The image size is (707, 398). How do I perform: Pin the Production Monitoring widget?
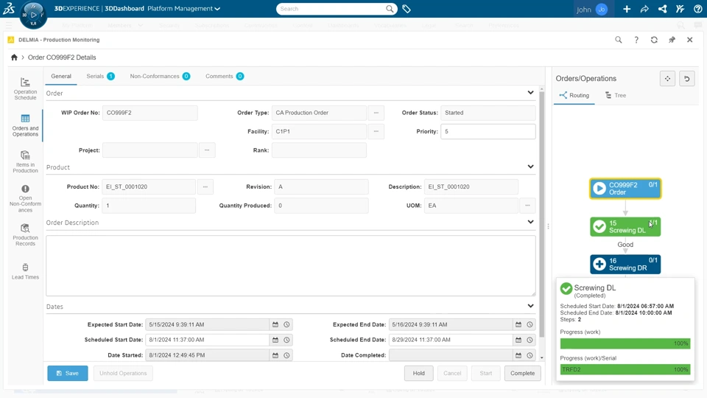click(672, 40)
